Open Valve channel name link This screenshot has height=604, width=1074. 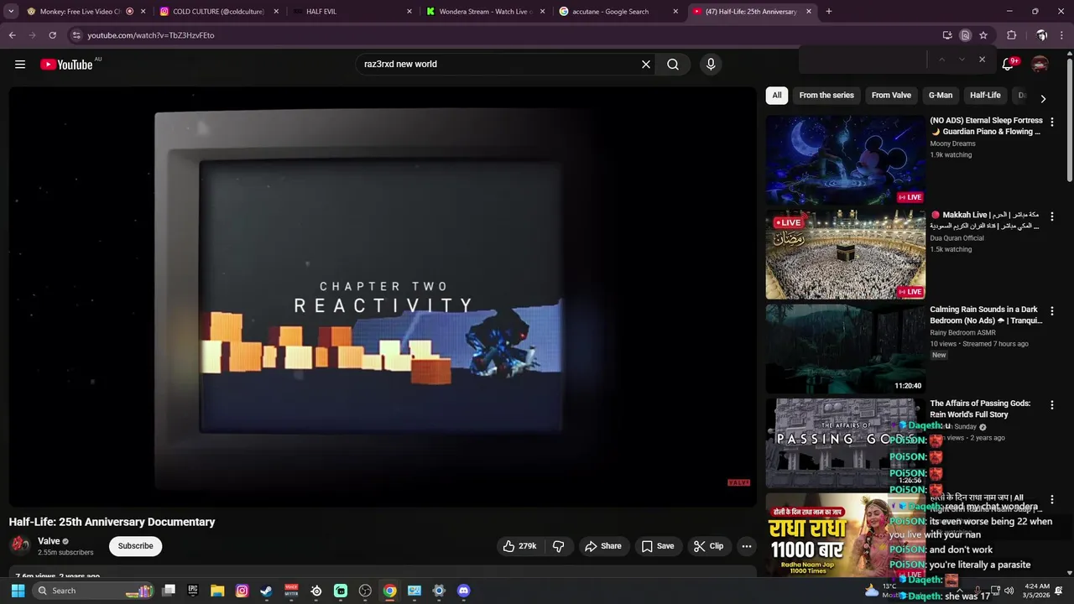(x=49, y=541)
